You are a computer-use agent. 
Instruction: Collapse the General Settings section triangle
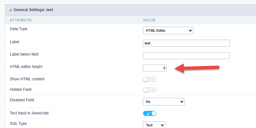click(x=11, y=10)
